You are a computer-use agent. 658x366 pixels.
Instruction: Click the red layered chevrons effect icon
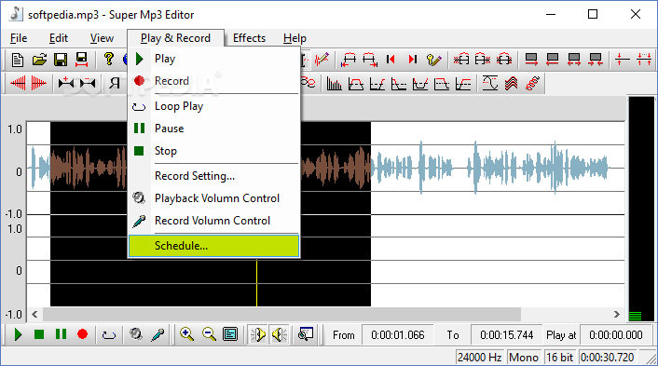coord(511,83)
